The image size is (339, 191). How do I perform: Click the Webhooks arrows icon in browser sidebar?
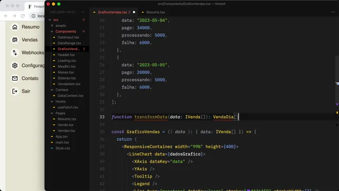[15, 53]
